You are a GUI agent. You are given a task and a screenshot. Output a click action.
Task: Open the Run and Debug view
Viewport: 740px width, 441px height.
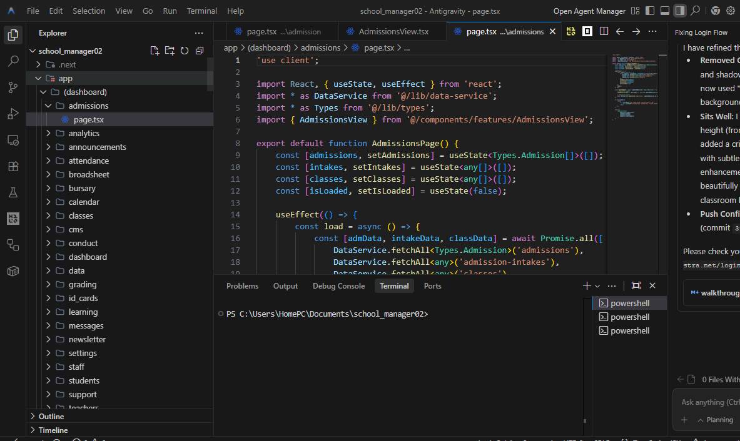tap(13, 114)
